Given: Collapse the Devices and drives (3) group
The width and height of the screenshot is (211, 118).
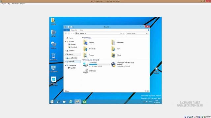Looking at the screenshot, I should click(x=82, y=60).
